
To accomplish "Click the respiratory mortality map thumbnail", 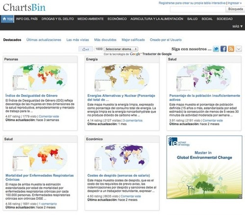I will point(40,158).
